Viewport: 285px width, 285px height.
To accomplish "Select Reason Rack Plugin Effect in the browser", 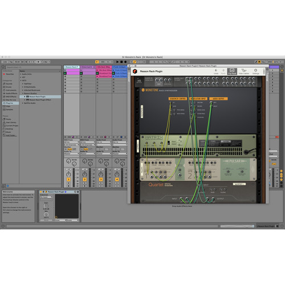I will pyautogui.click(x=40, y=100).
